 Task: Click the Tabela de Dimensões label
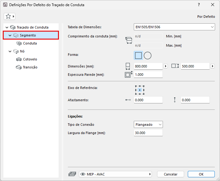pos(85,27)
